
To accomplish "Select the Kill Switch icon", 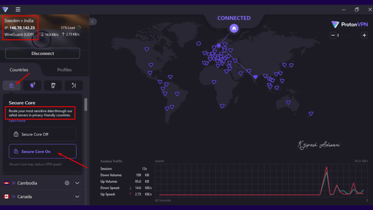I will pos(53,85).
